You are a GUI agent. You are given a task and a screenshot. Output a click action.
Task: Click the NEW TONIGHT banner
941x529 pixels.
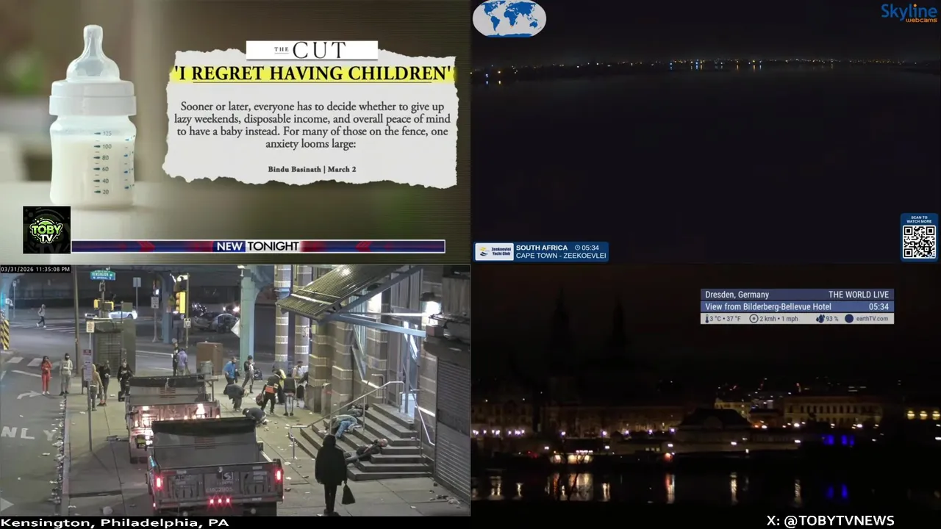(x=257, y=246)
